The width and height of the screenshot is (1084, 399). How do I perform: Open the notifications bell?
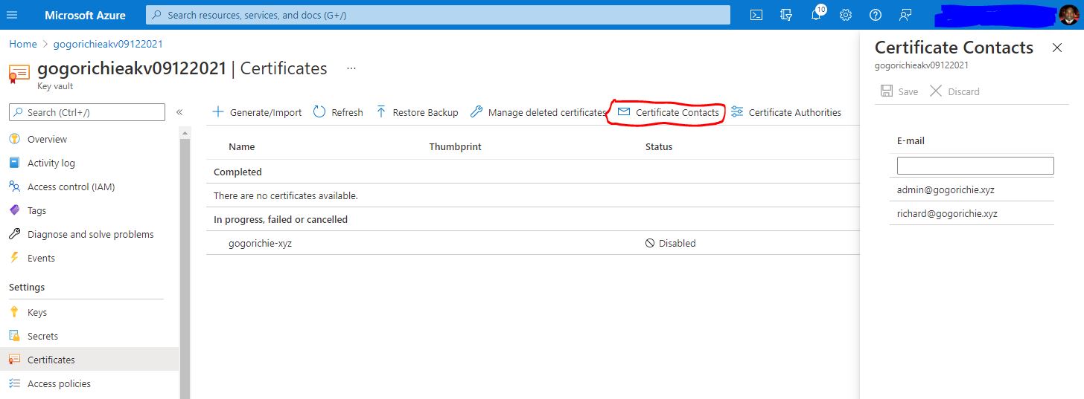coord(817,15)
